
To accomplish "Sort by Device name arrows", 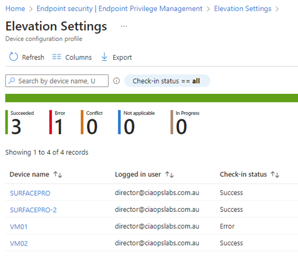I will (x=57, y=175).
